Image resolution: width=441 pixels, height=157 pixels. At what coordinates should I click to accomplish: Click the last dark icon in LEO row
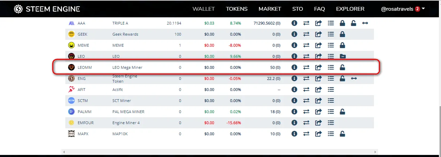342,56
